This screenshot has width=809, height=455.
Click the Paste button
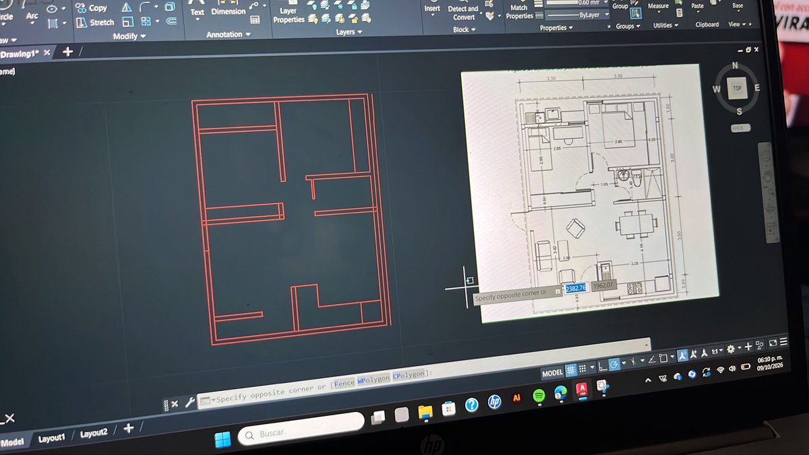(x=697, y=6)
